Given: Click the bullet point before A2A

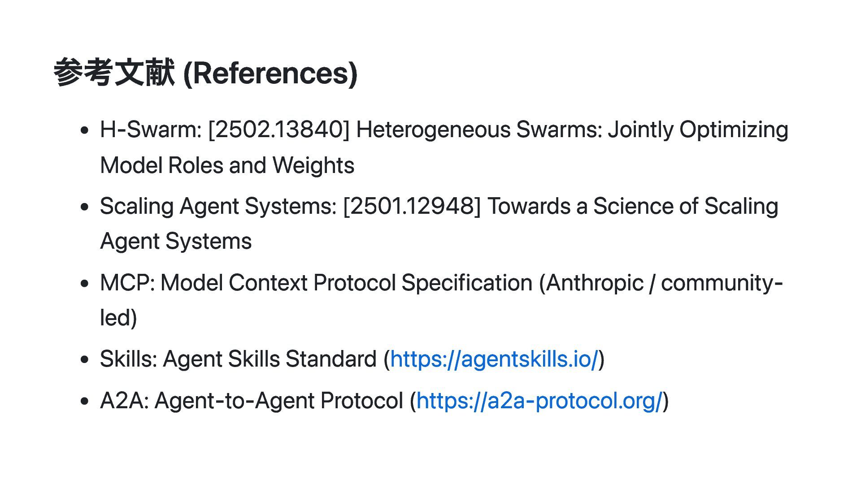Looking at the screenshot, I should click(84, 401).
